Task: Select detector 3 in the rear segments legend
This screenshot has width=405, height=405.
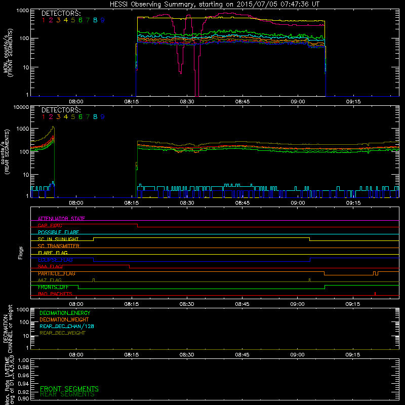Action: pos(58,117)
